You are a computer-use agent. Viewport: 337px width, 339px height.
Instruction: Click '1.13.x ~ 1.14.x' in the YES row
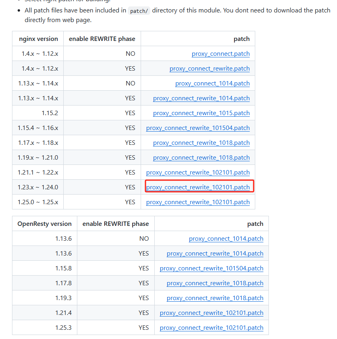click(x=38, y=98)
